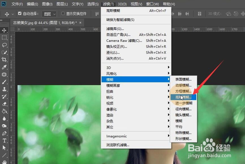
Task: Expand the Imagenomic submenu
Action: click(136, 136)
